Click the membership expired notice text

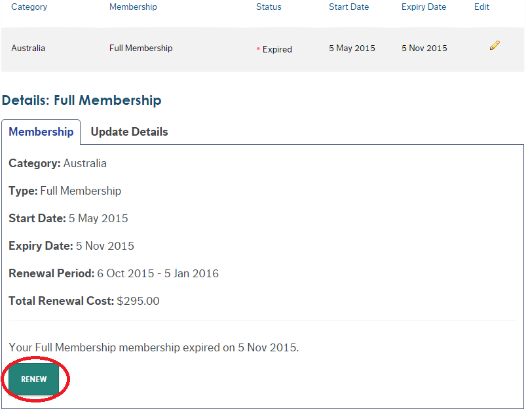pos(154,347)
